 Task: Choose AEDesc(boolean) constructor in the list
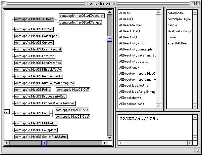tap(132, 104)
